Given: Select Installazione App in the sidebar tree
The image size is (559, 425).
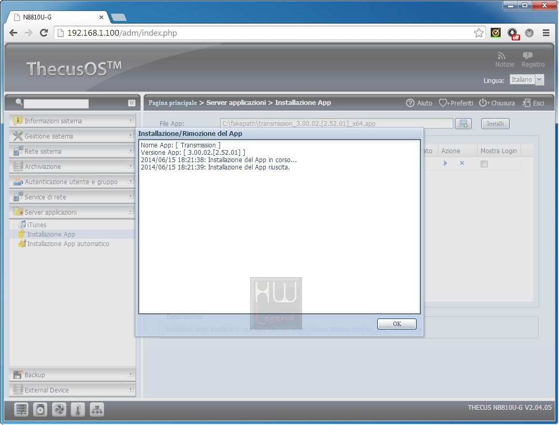Looking at the screenshot, I should click(x=51, y=234).
